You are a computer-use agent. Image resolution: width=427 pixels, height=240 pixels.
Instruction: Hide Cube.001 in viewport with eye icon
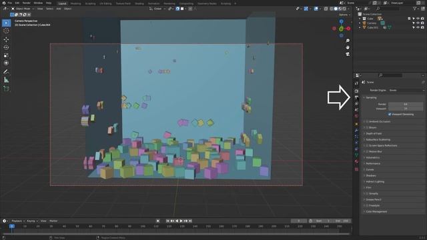tap(418, 27)
